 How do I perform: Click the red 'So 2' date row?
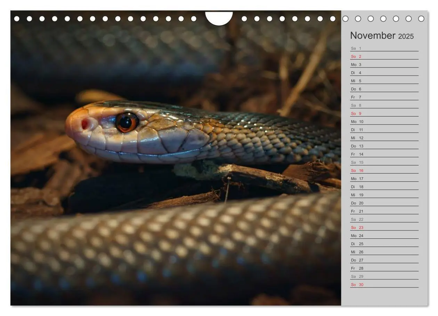point(384,56)
